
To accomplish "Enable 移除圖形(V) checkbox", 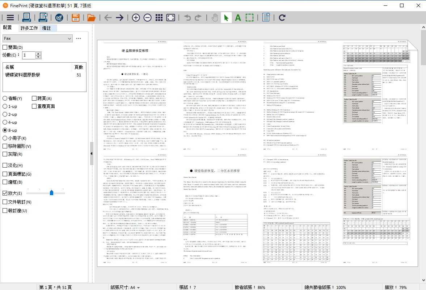I will [5, 146].
